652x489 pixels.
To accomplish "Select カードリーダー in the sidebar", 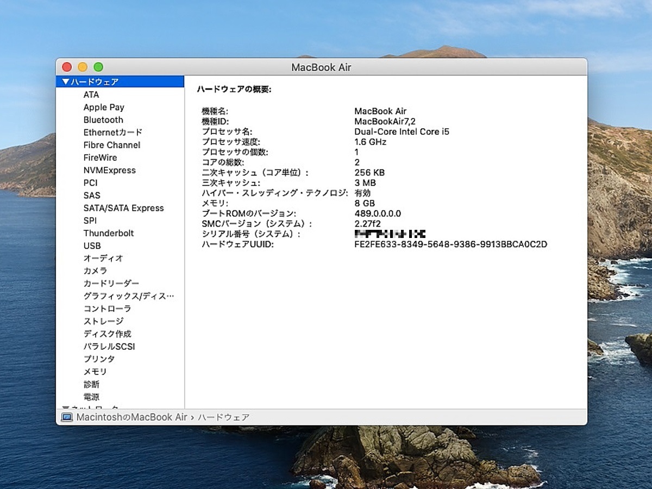I will [x=111, y=283].
